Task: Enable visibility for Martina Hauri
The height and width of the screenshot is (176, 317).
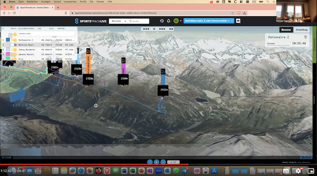Action: 14,45
